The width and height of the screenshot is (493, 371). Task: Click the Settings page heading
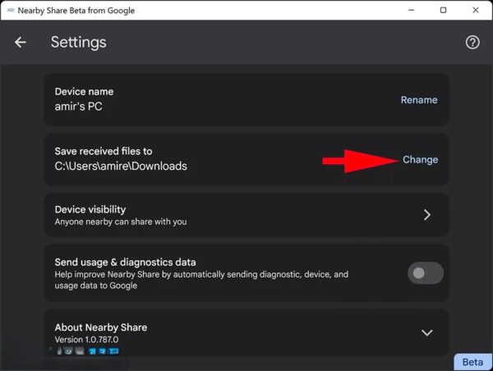79,42
